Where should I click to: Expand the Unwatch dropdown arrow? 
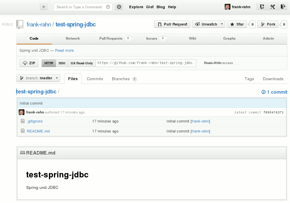pos(222,24)
